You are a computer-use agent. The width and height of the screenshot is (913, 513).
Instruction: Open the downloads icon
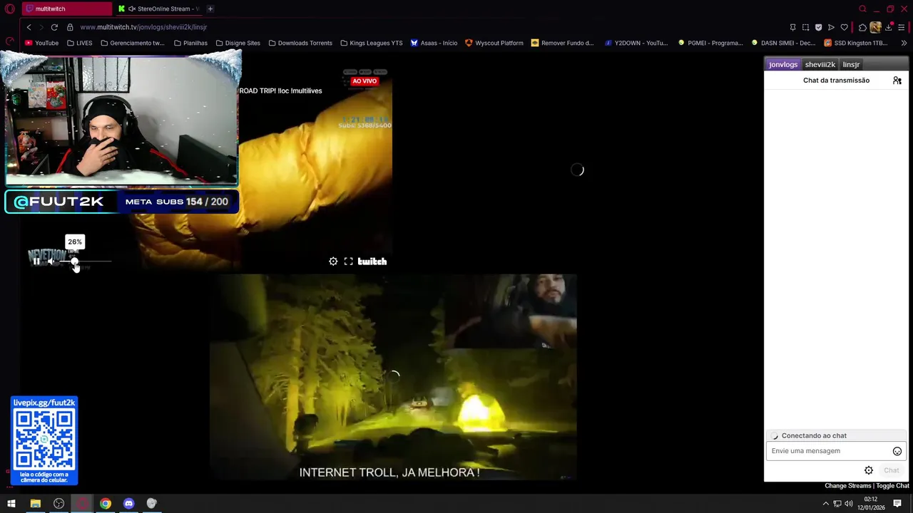pos(889,27)
